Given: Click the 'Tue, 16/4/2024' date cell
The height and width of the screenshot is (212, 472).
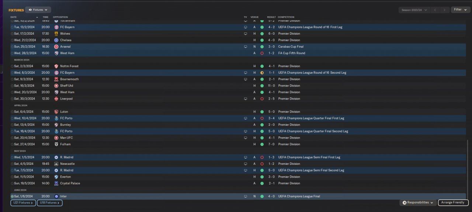Looking at the screenshot, I should tap(24, 131).
